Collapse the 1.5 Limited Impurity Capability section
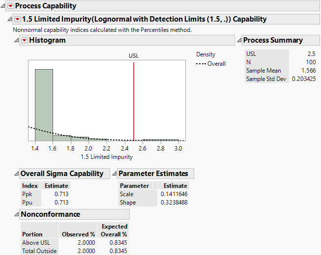Viewport: 321px width, 255px height. 10,20
